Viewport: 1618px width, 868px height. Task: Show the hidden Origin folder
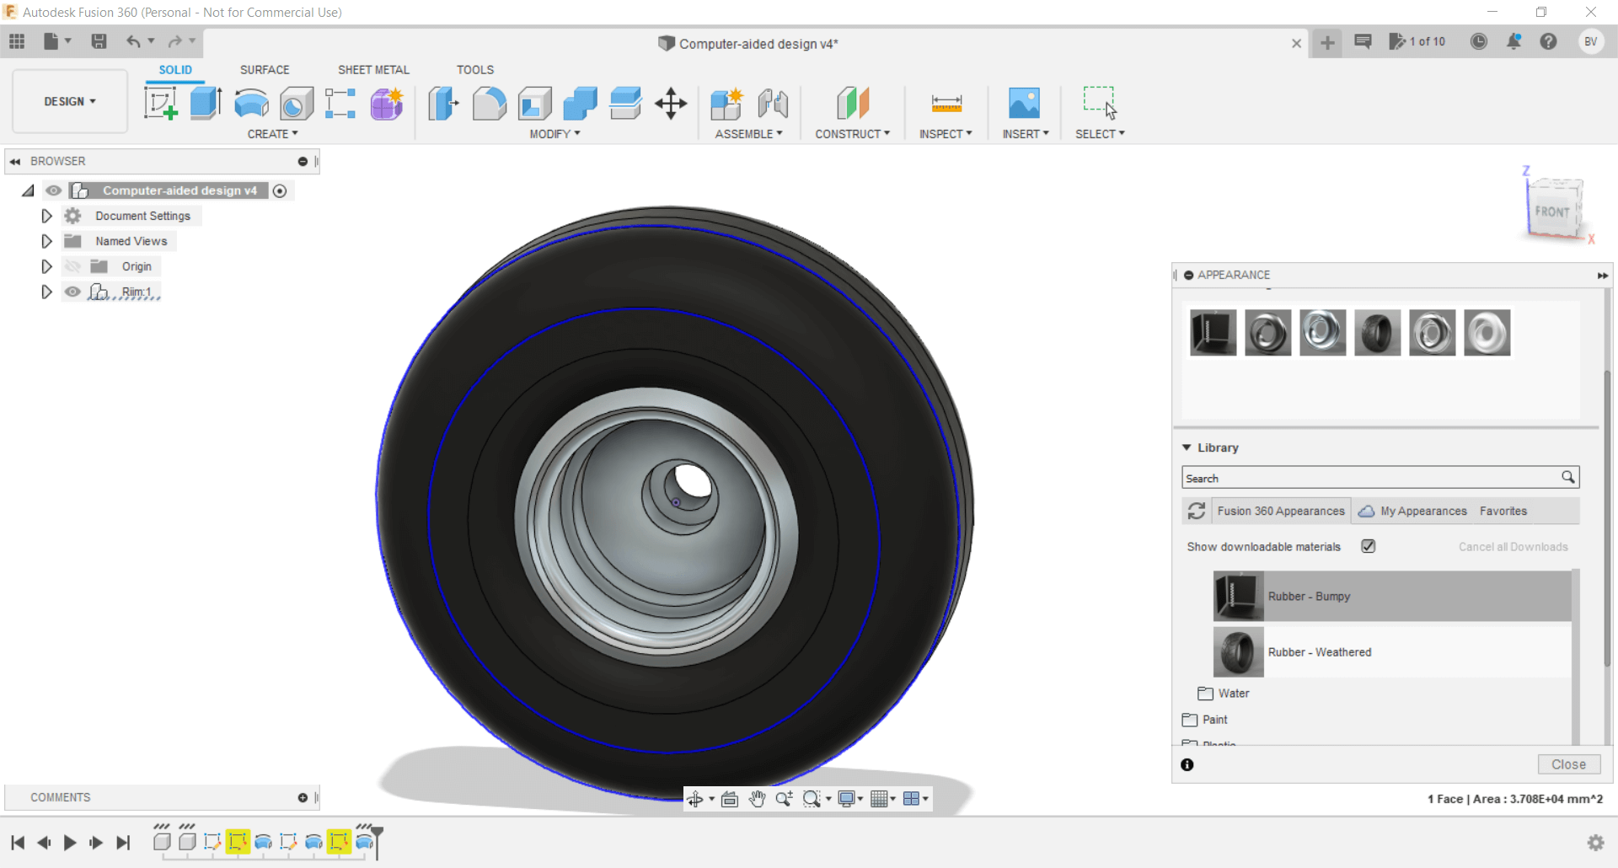[x=73, y=266]
